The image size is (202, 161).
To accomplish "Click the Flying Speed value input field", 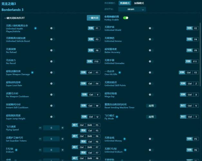I will tap(52, 128).
